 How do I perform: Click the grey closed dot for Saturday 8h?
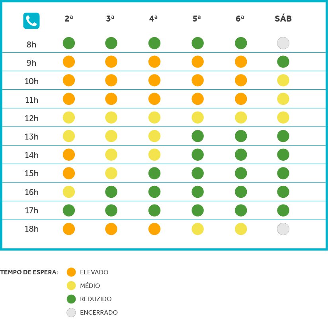(x=283, y=43)
